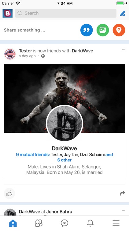This screenshot has height=231, width=129.
Task: Switch to the Home tab
Action: click(x=13, y=223)
